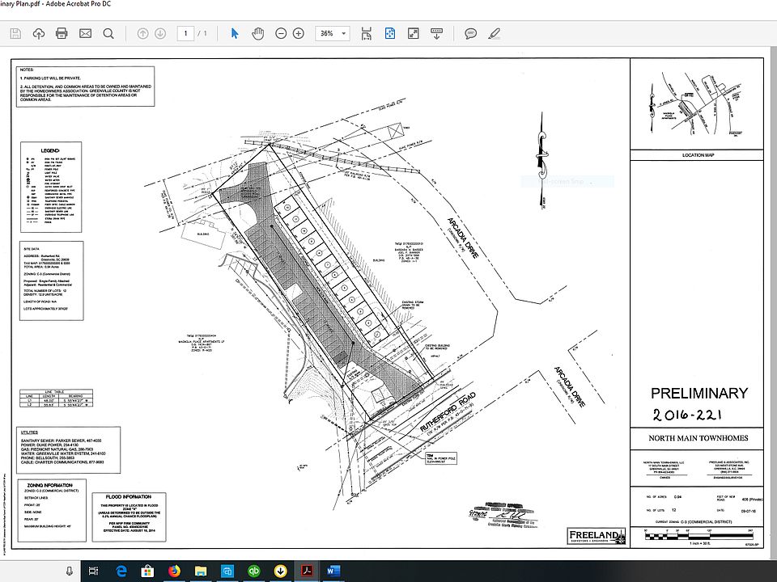Open Firefox from the taskbar
777x582 pixels.
tap(173, 570)
